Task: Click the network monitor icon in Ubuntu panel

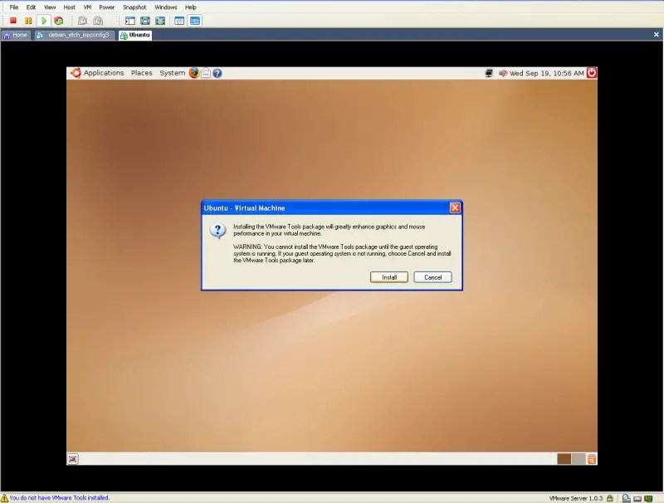Action: coord(489,73)
